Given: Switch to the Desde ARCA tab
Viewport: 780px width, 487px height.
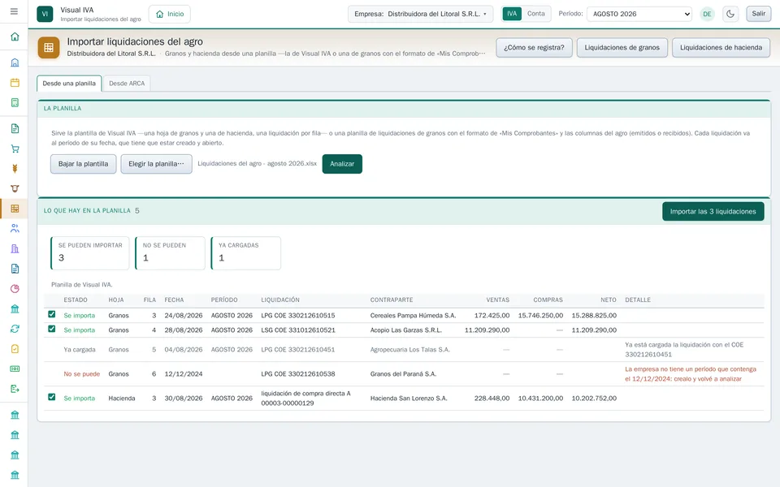Looking at the screenshot, I should coord(127,84).
